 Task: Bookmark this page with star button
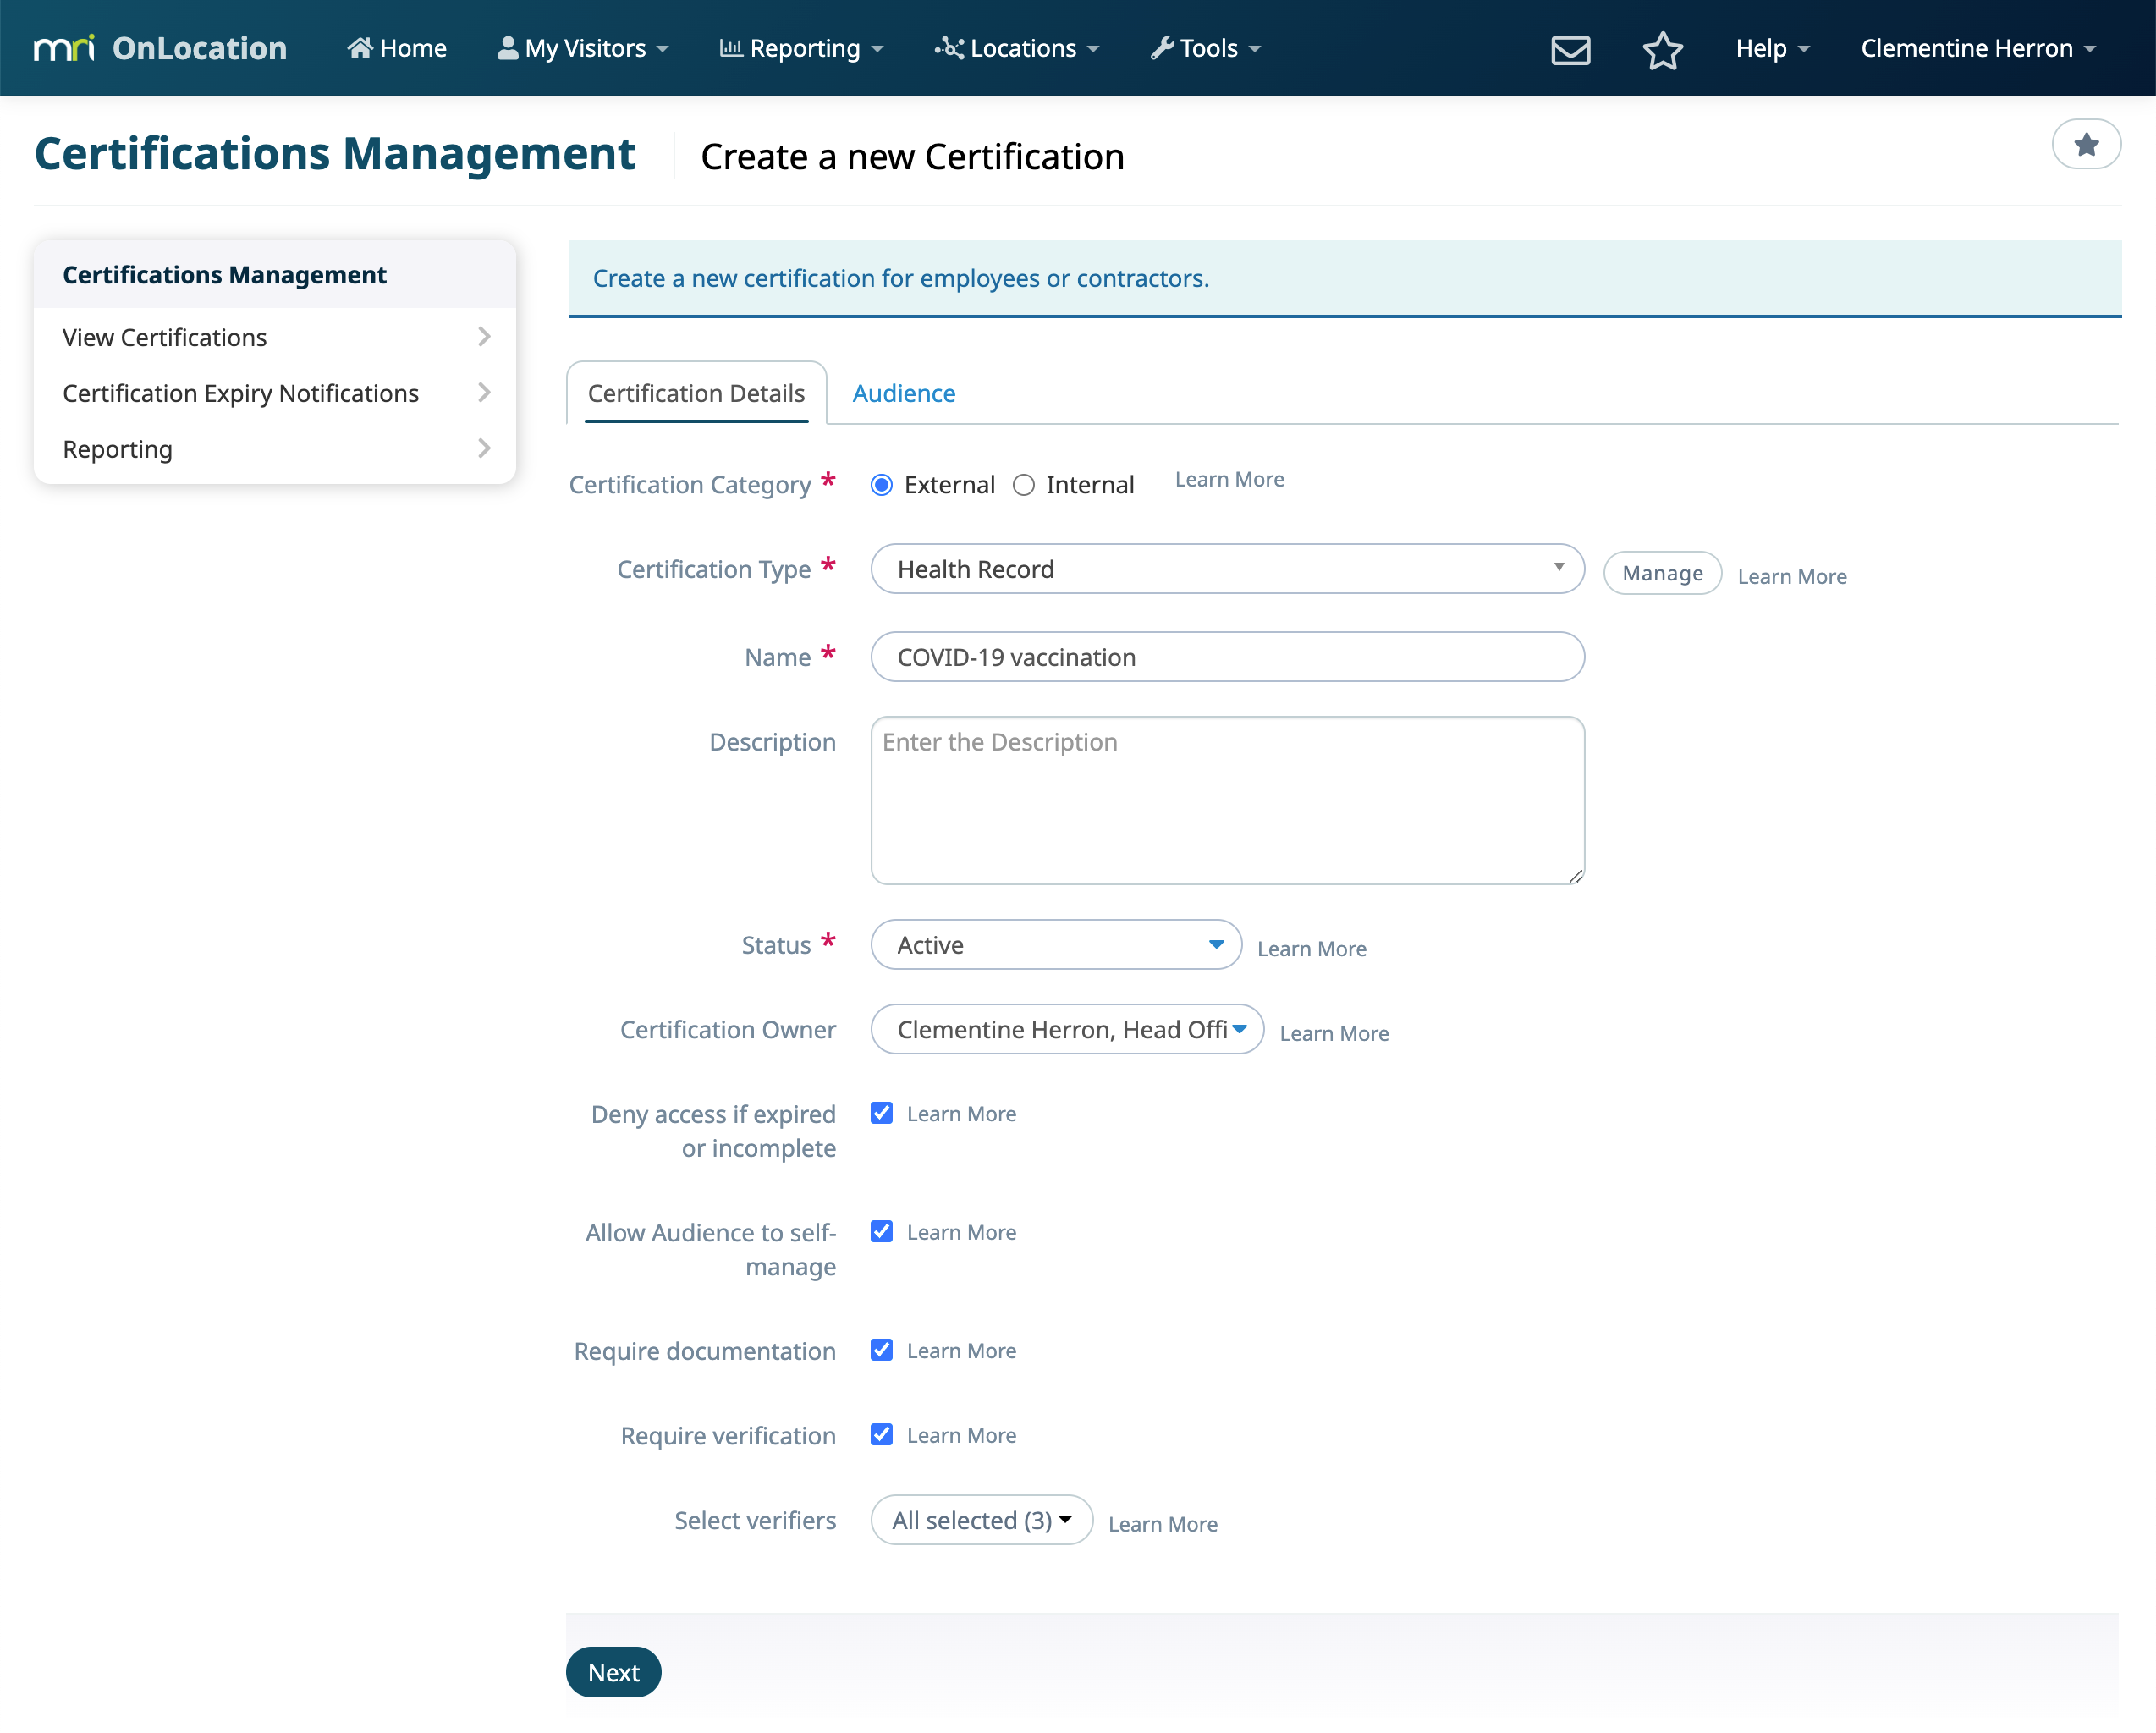point(2086,145)
